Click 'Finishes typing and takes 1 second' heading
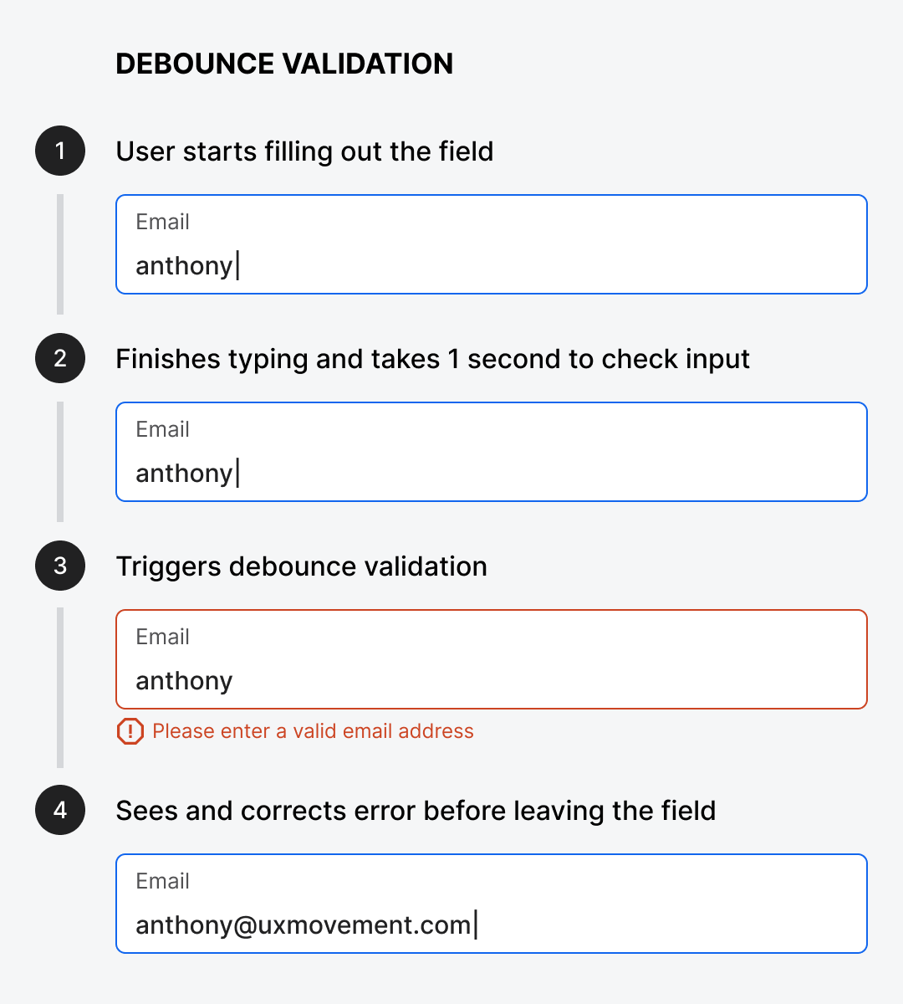 click(432, 359)
